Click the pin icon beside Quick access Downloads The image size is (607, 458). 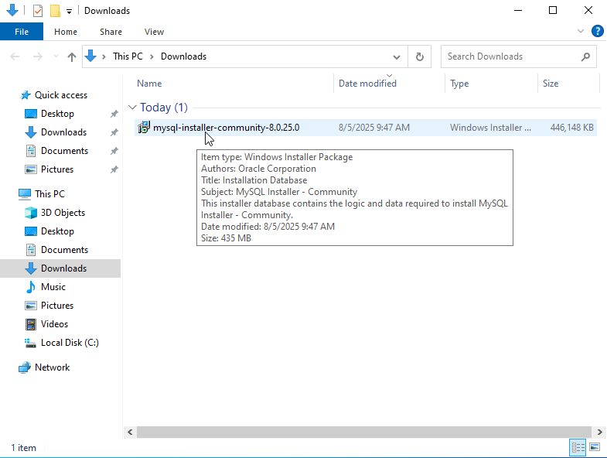click(114, 132)
